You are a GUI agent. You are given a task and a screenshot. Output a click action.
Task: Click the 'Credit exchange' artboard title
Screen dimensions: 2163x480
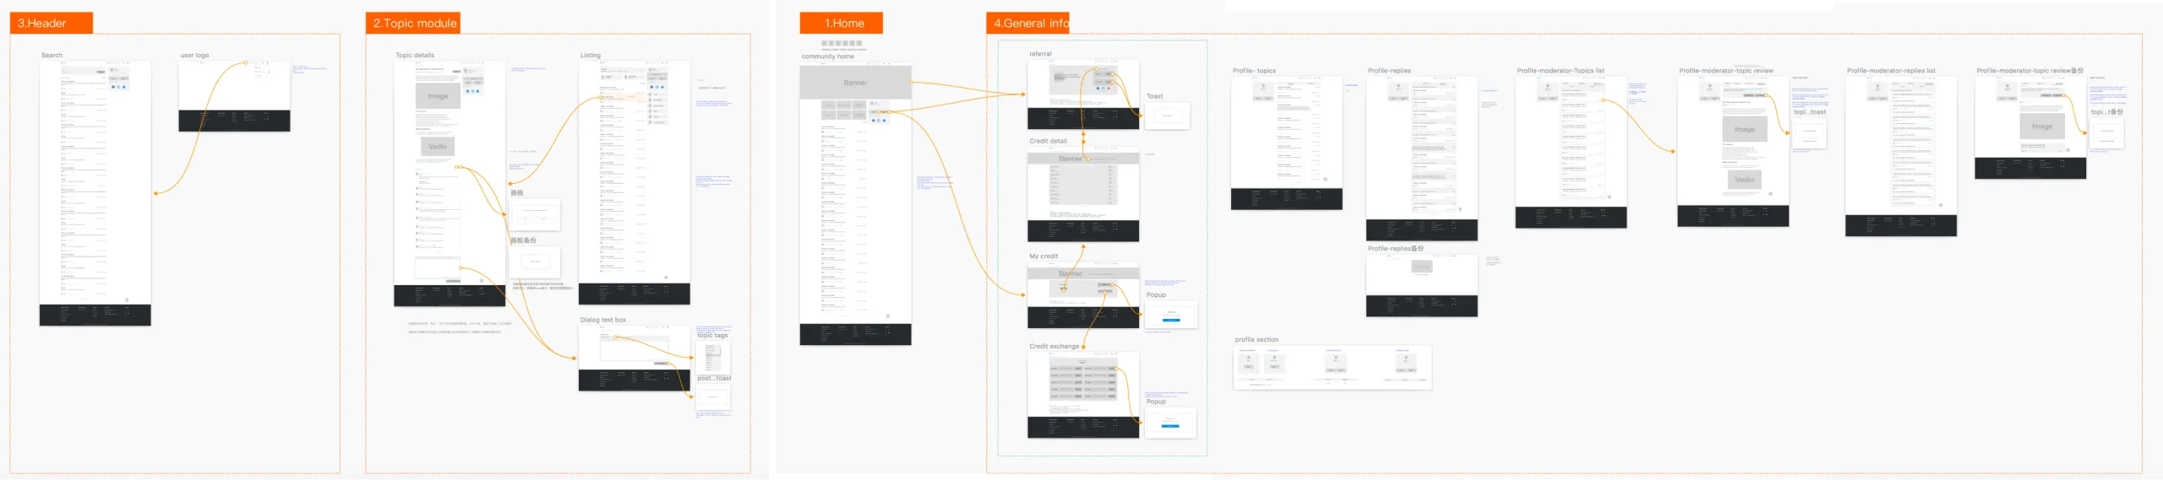[1054, 347]
